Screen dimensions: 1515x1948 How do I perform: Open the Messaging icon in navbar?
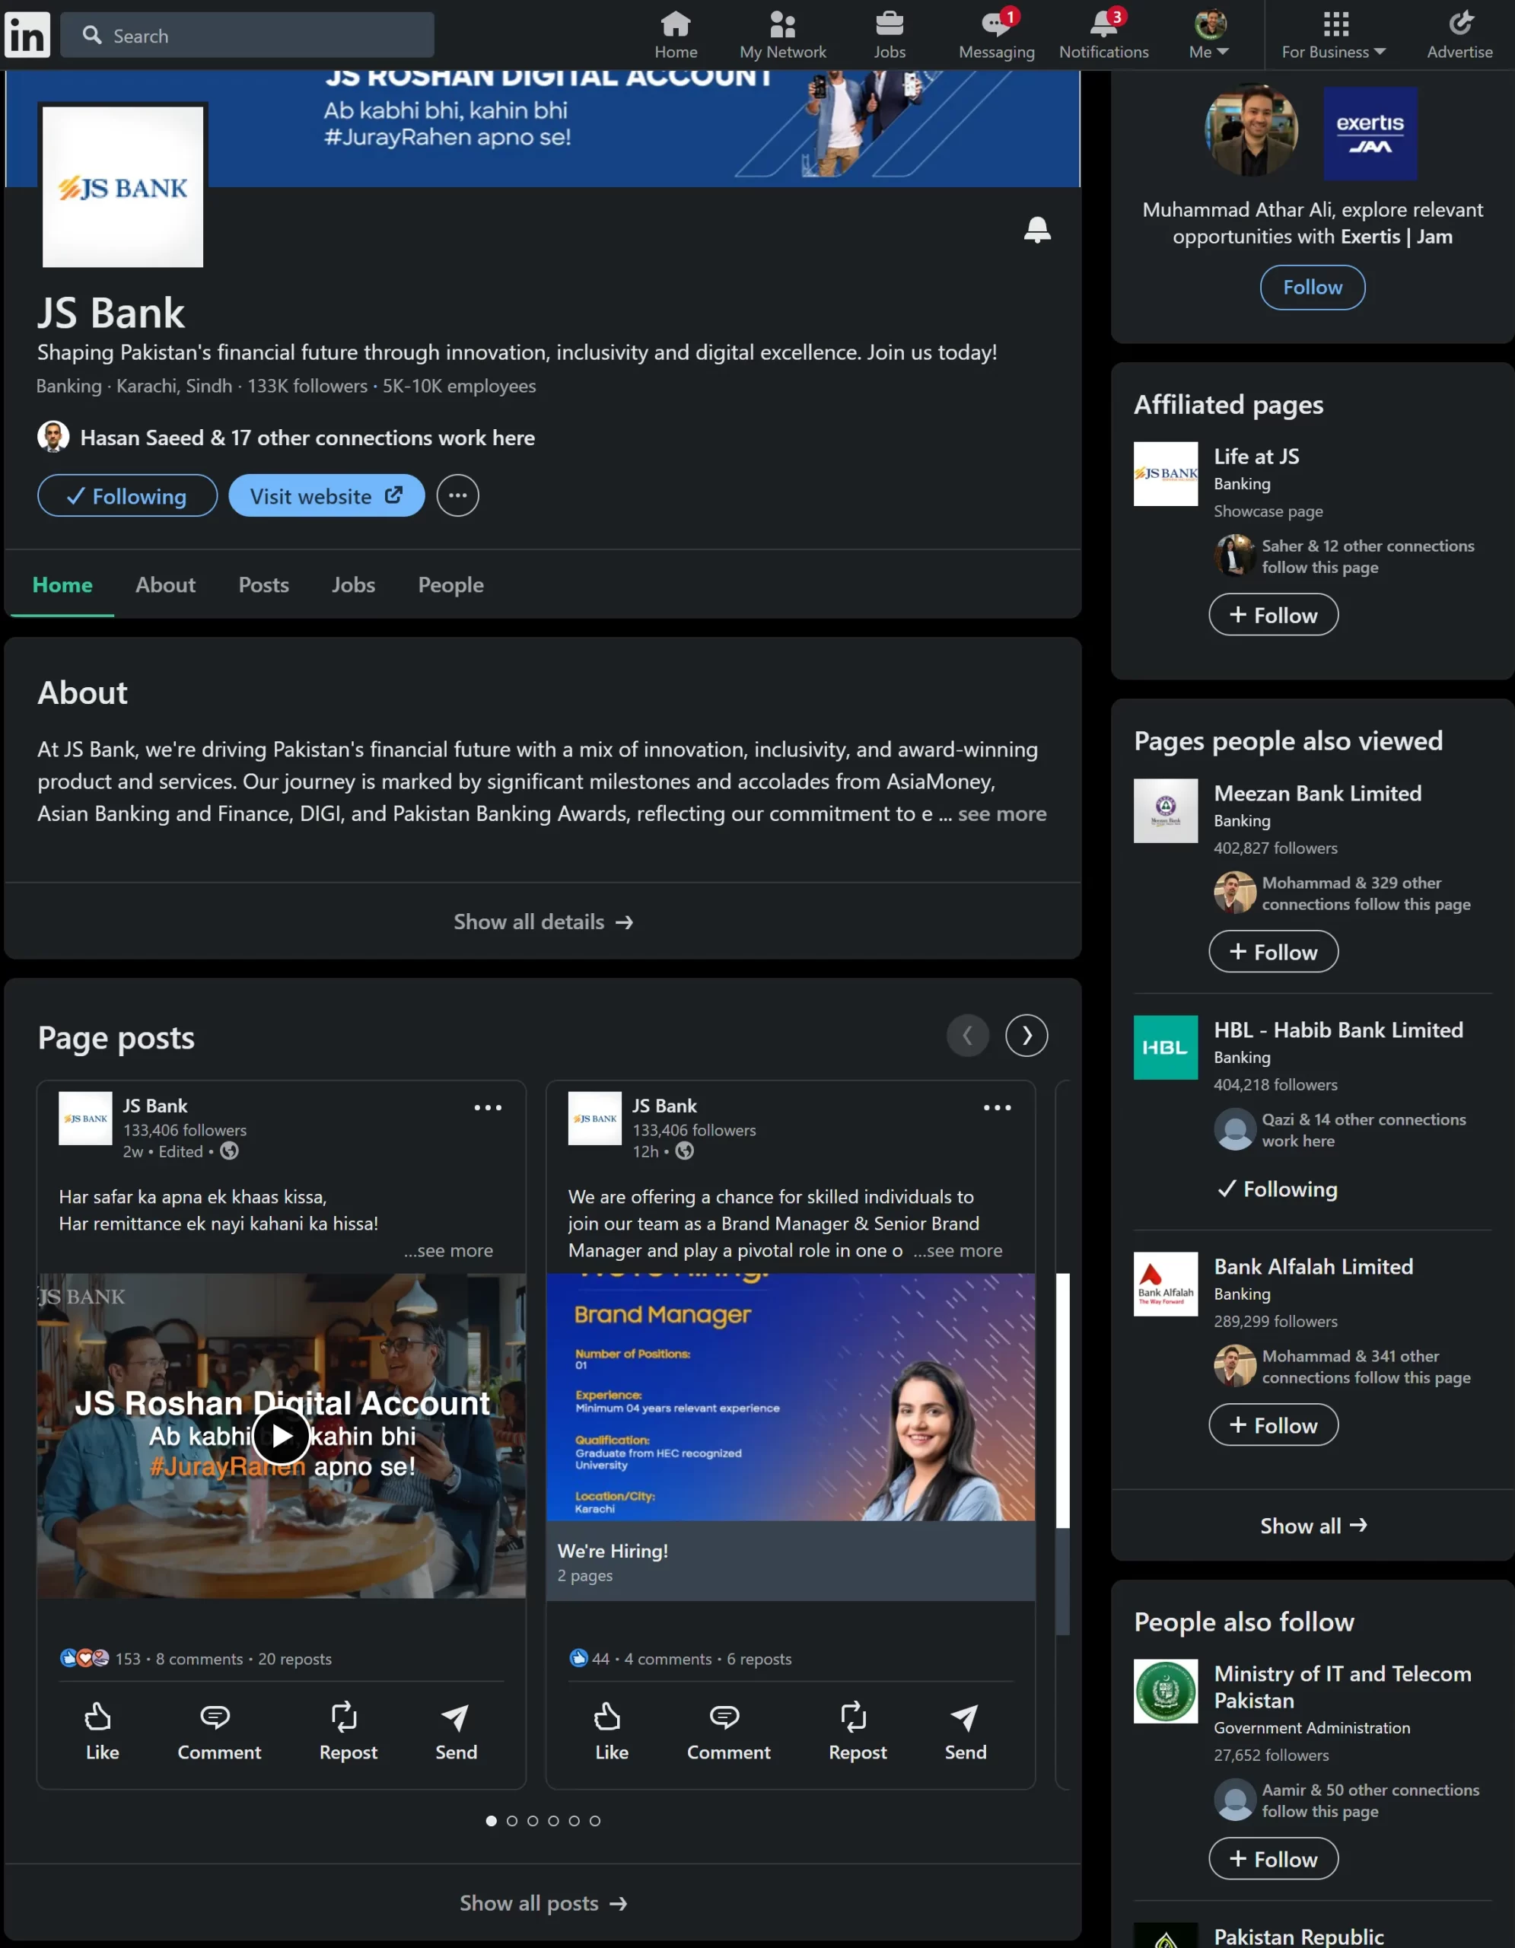(996, 25)
